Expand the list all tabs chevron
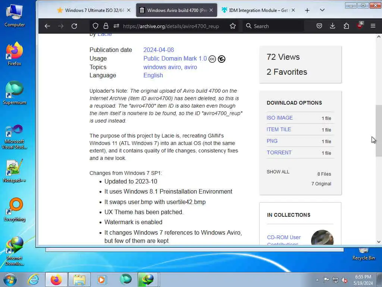This screenshot has height=287, width=382. [x=322, y=10]
